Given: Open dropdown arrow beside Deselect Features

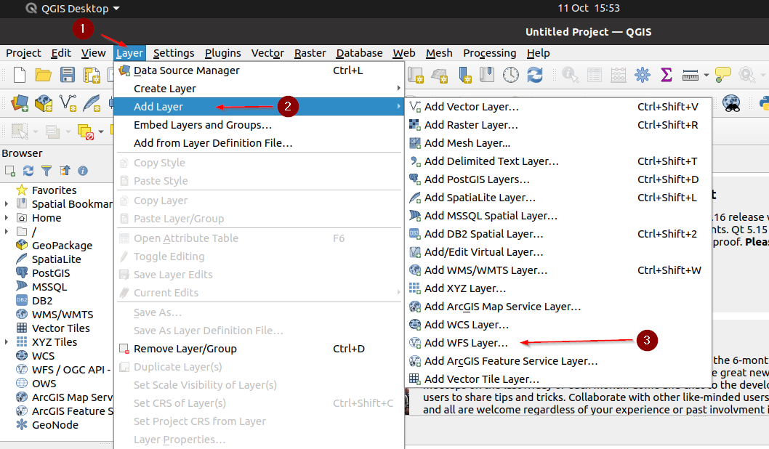Looking at the screenshot, I should 101,132.
